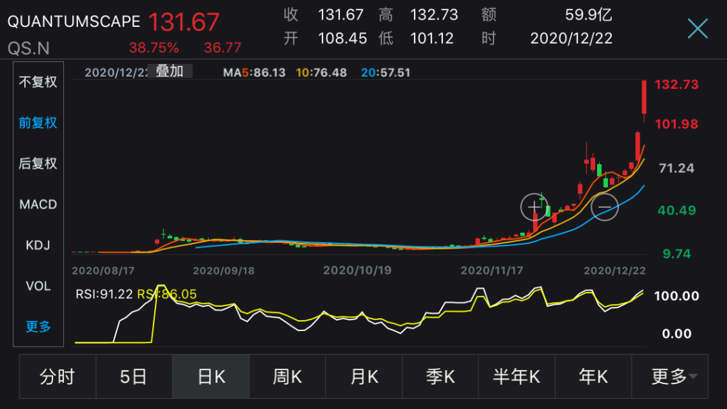Tap the MA 20:57.51 indicator label

tap(386, 73)
